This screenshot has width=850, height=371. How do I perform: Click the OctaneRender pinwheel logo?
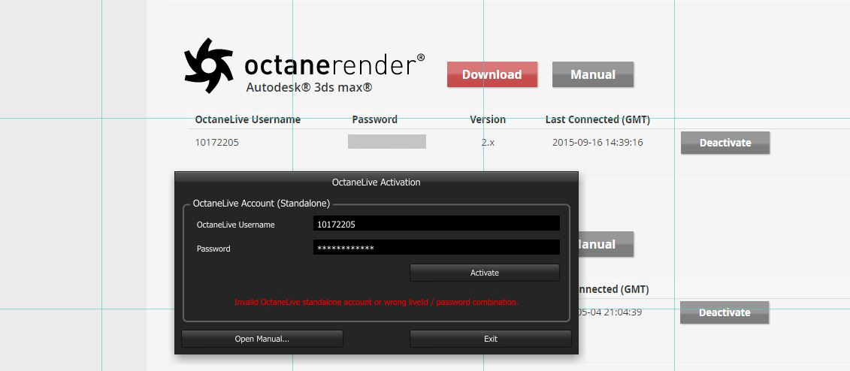(207, 65)
